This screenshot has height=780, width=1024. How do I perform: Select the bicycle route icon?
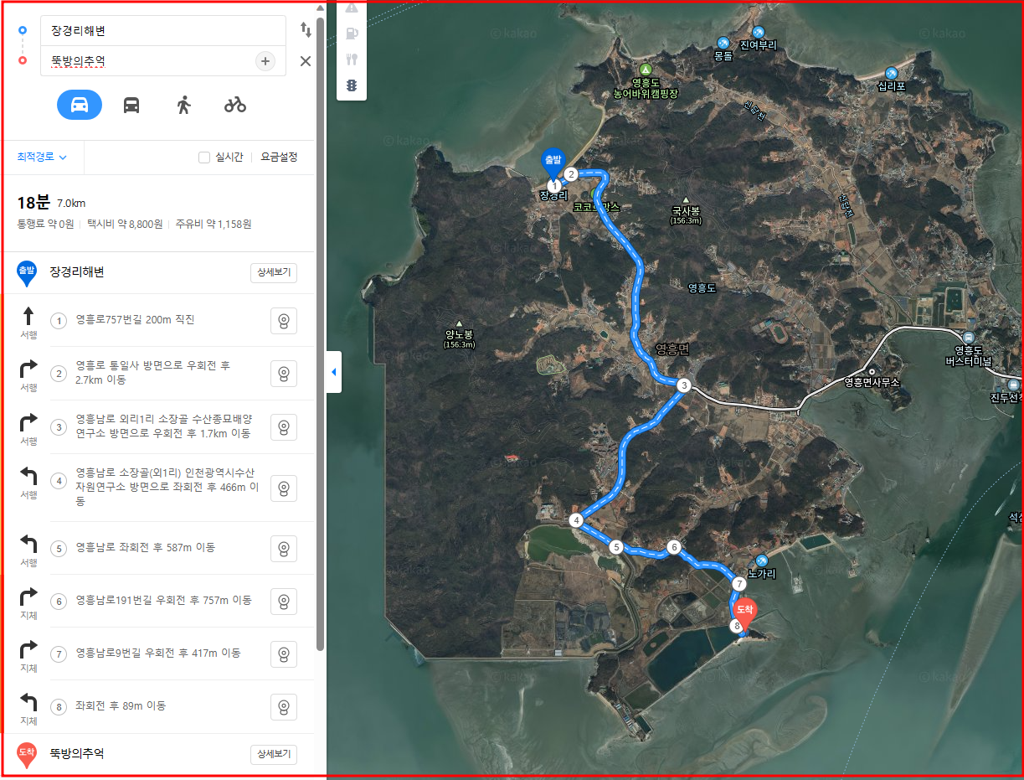click(x=235, y=105)
